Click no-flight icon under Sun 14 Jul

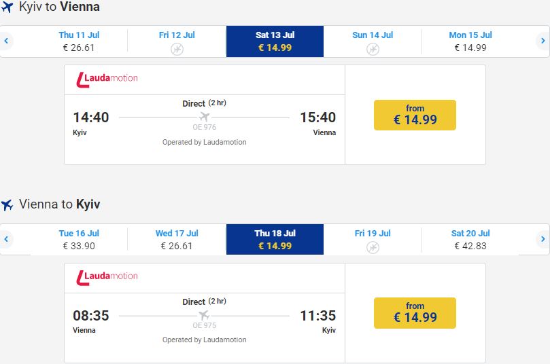coord(373,49)
